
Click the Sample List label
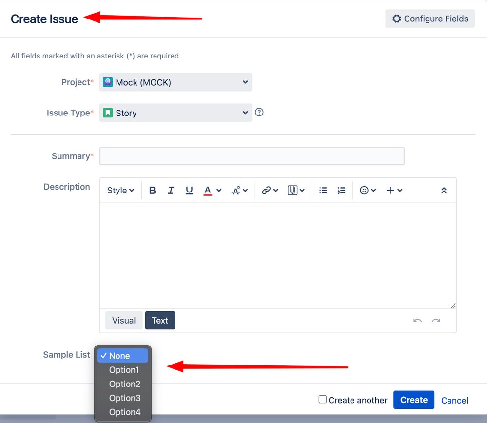pos(66,355)
